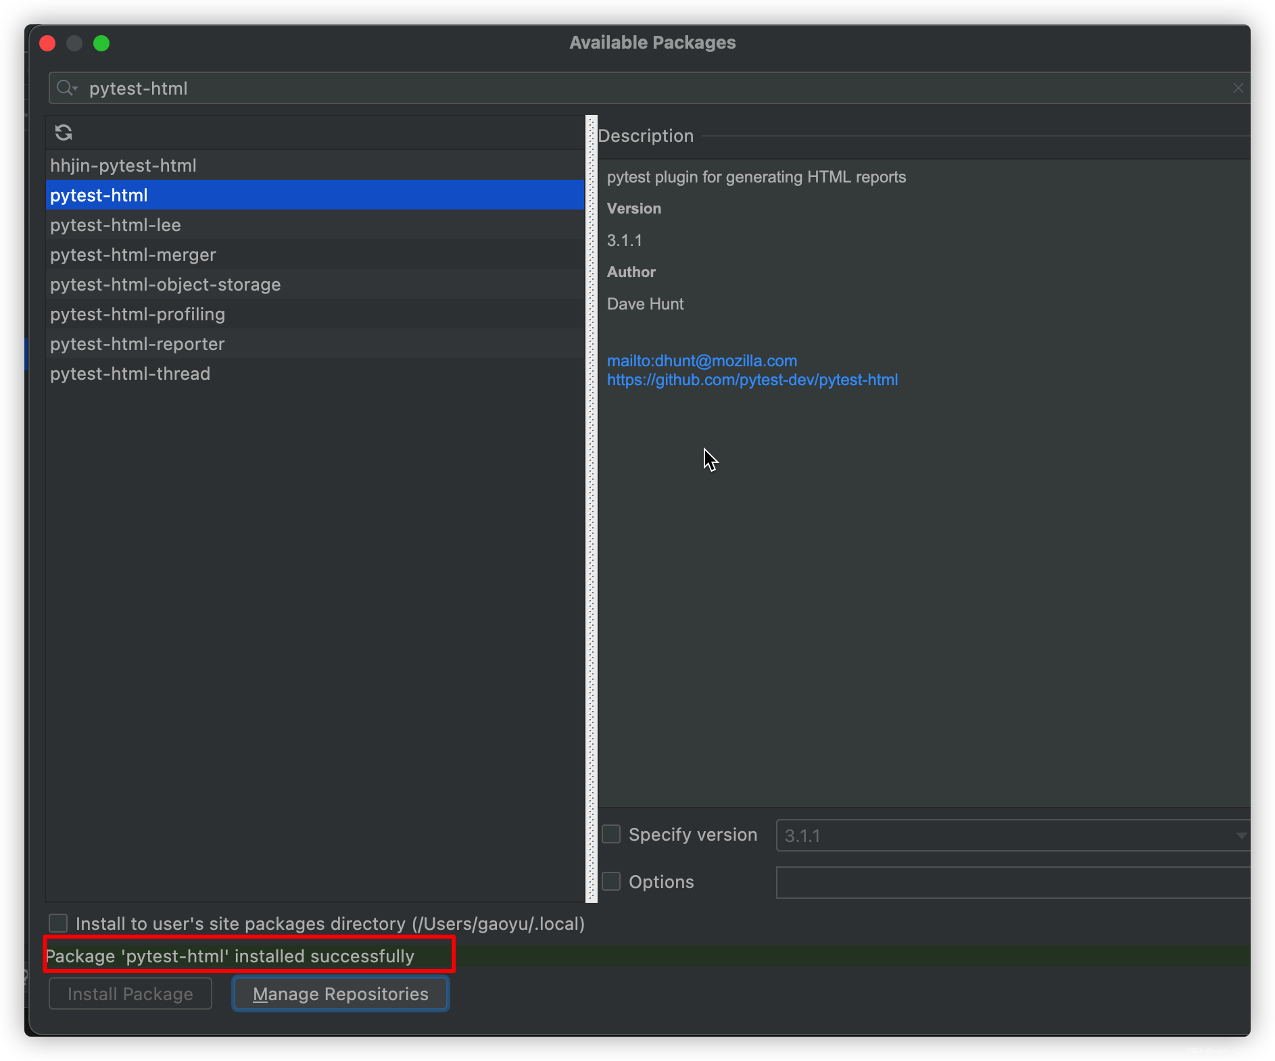The image size is (1275, 1061).
Task: Select hhjin-pytest-html in the package list
Action: tap(315, 166)
